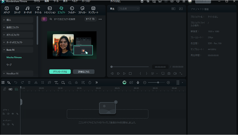Image resolution: width=238 pixels, height=135 pixels.
Task: Click the rectangle shape tool
Action: pyautogui.click(x=63, y=82)
